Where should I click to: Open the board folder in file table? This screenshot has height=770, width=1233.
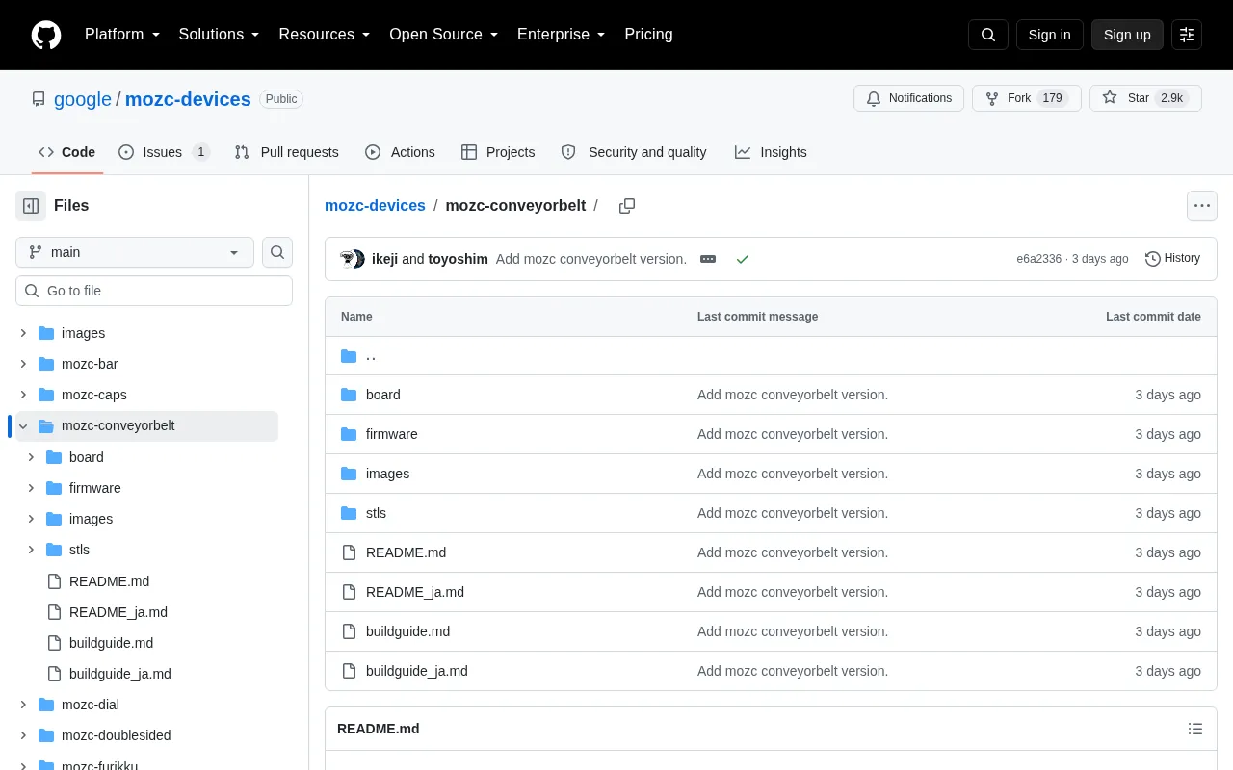click(x=383, y=395)
